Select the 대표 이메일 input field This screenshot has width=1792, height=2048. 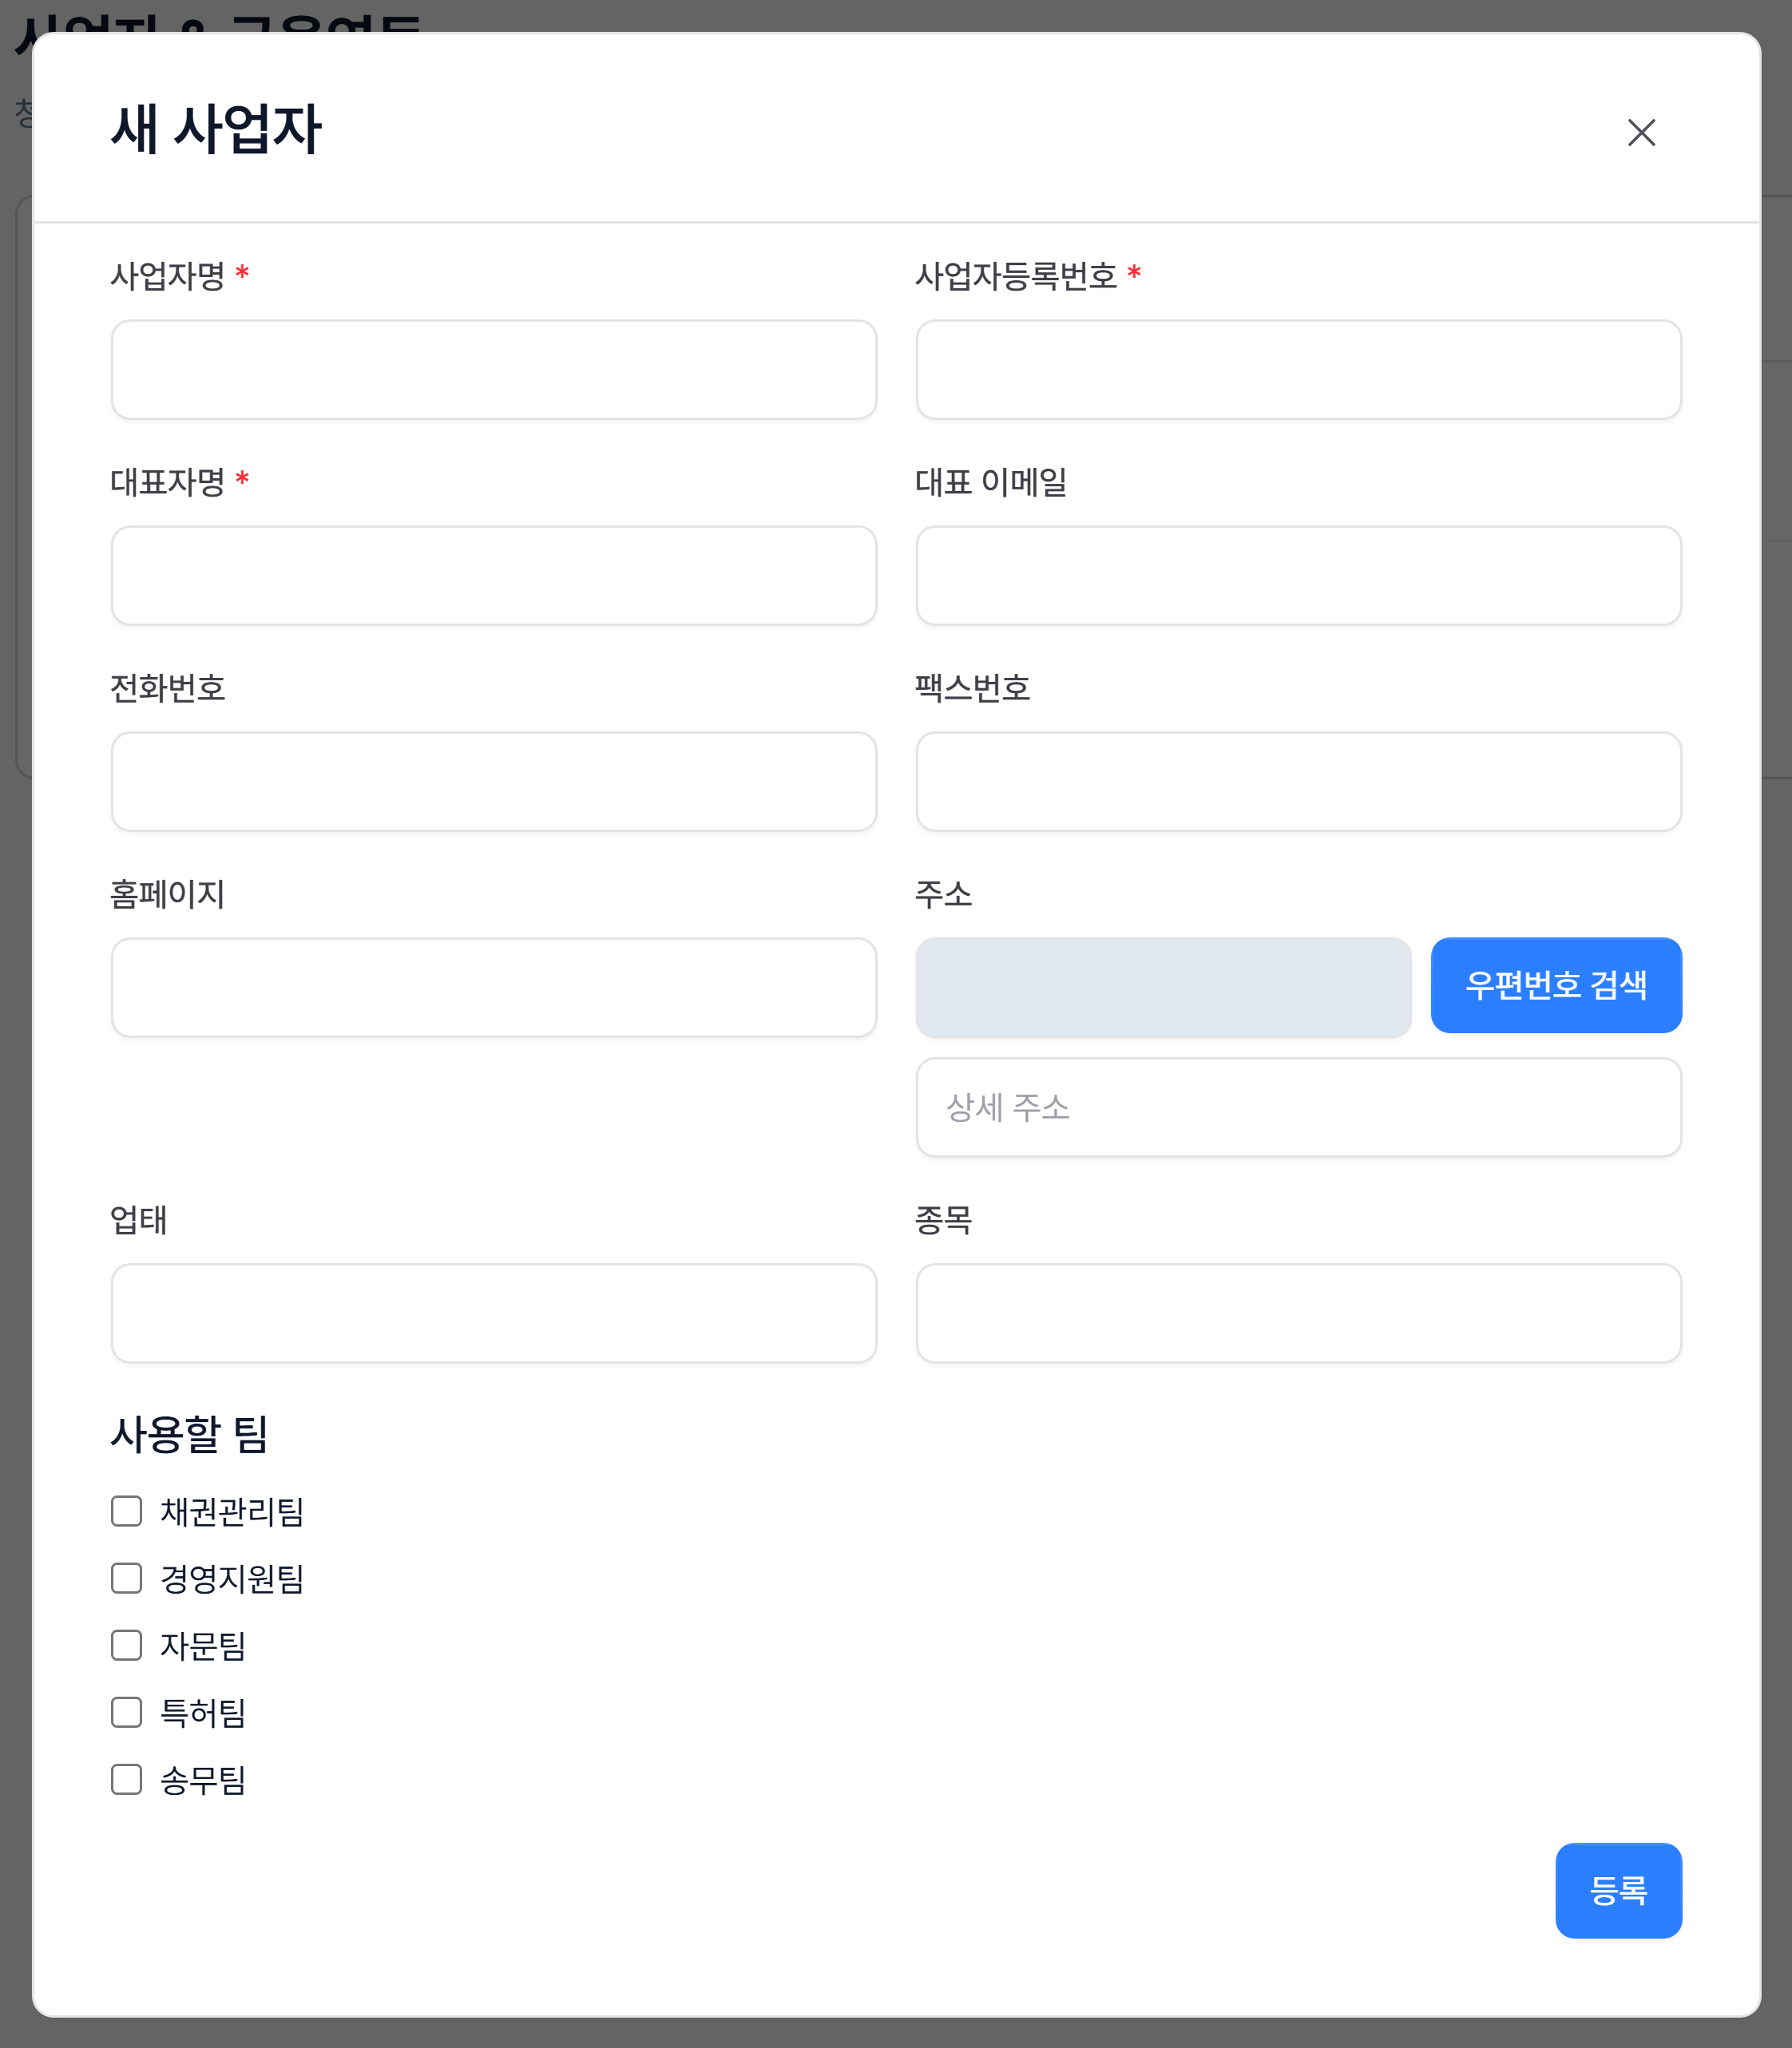(x=1299, y=575)
